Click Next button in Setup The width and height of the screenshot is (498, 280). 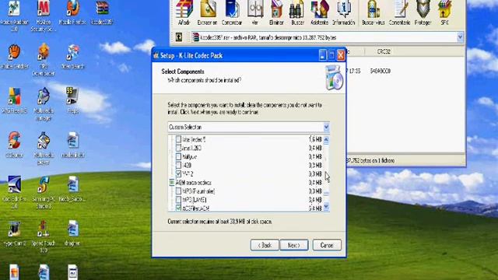pos(294,245)
